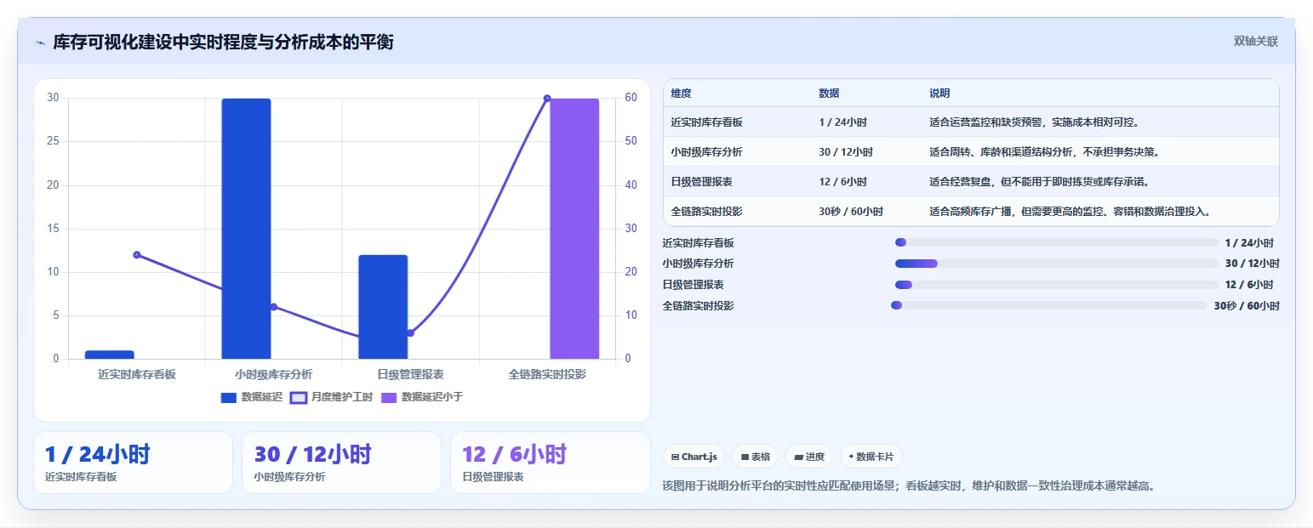The width and height of the screenshot is (1313, 528).
Task: Select the Chart.js chip
Action: pyautogui.click(x=694, y=457)
